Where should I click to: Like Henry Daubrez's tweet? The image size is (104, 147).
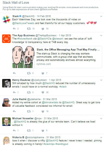point(43,92)
